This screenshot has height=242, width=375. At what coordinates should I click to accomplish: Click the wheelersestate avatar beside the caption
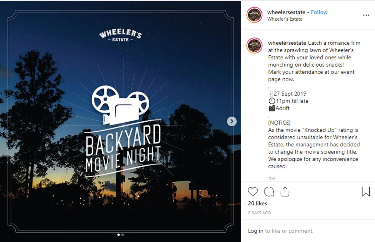tap(254, 46)
